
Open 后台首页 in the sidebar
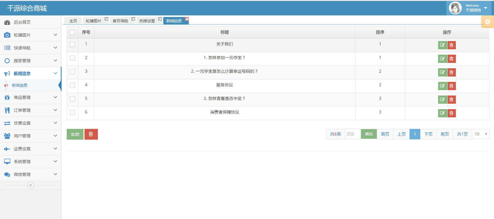pos(22,22)
